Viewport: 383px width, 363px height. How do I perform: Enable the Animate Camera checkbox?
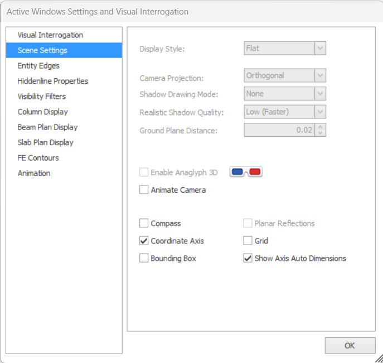click(x=144, y=190)
